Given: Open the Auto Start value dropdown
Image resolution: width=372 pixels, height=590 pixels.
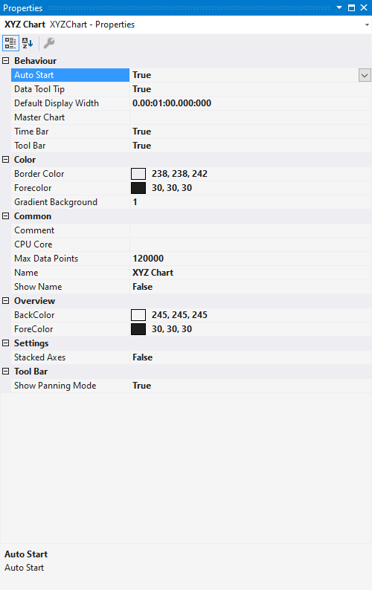Looking at the screenshot, I should point(365,75).
